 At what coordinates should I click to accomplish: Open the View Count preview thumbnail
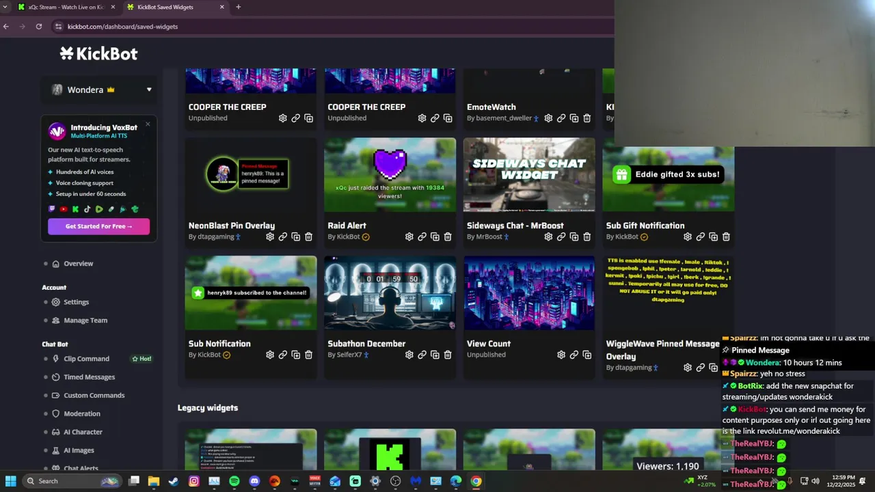pyautogui.click(x=529, y=293)
